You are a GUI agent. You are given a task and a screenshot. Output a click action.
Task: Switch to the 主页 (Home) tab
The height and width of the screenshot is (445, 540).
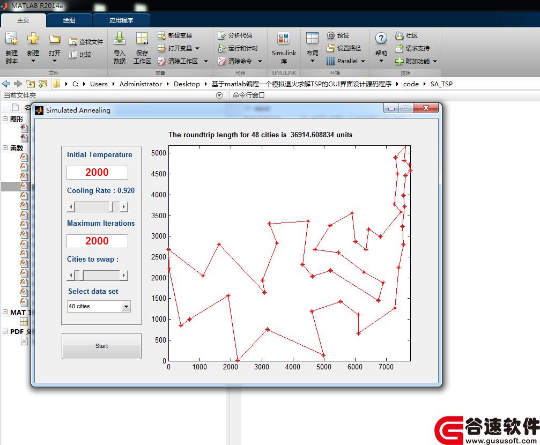click(23, 20)
